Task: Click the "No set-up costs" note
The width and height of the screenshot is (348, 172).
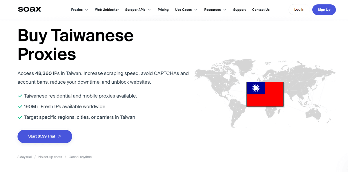Action: coord(50,157)
